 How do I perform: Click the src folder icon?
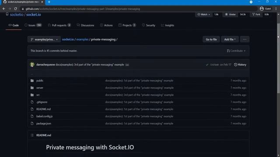point(32,95)
